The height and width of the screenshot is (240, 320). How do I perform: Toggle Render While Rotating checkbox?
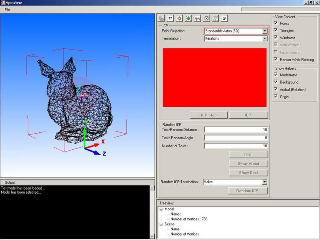click(x=276, y=59)
